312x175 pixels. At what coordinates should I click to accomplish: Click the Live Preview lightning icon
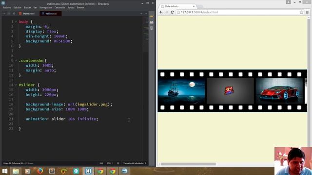pos(152,16)
